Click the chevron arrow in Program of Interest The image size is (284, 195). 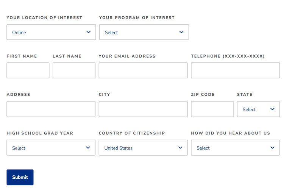click(x=181, y=32)
